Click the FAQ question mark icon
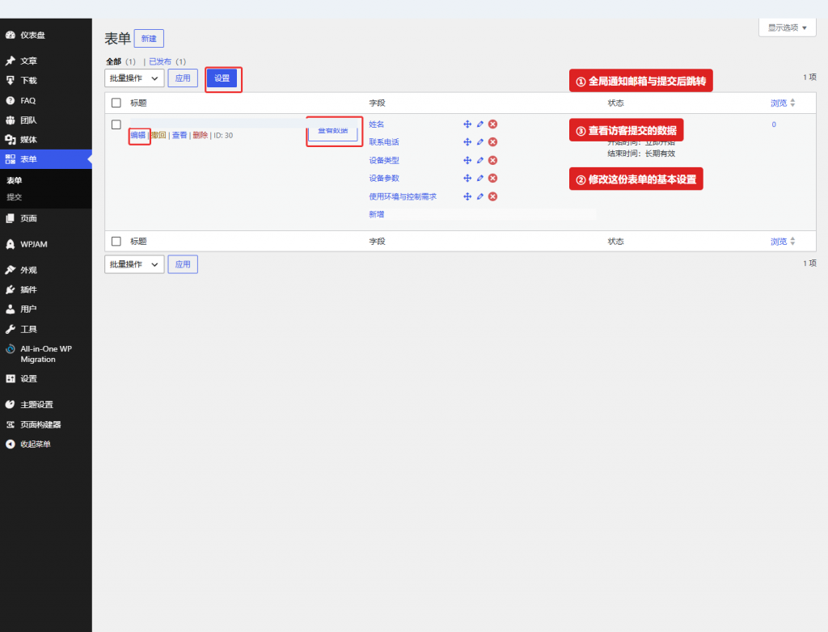The image size is (828, 632). [10, 100]
